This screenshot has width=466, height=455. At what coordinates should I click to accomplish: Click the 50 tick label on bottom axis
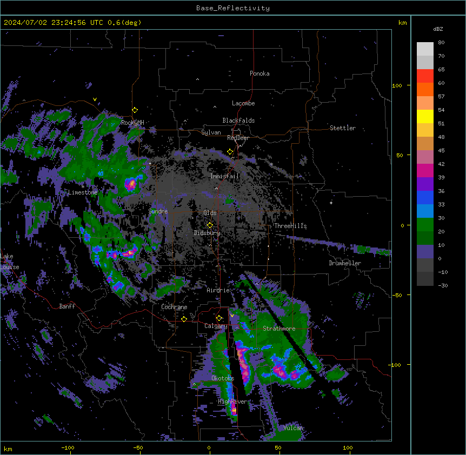(x=278, y=447)
